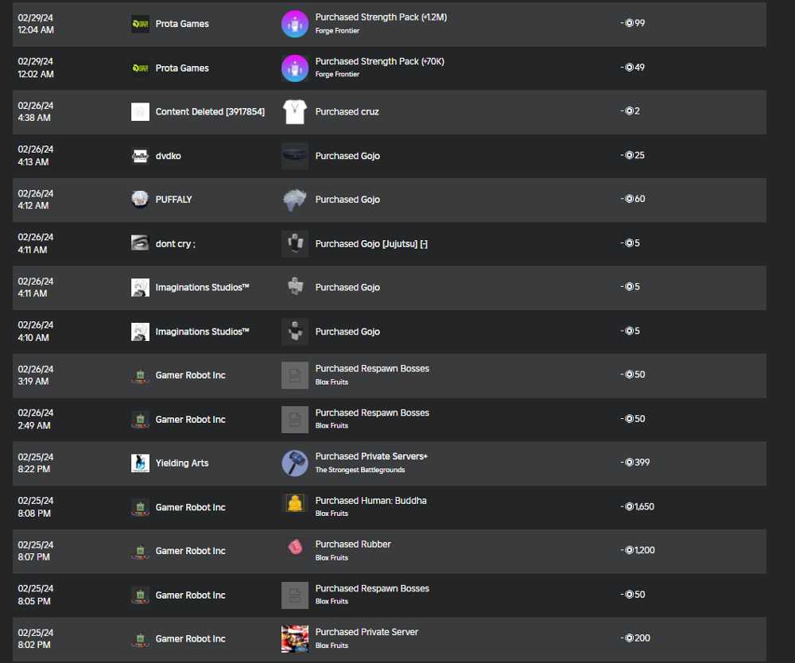Click Gamer Robot Inc icon in 8:02 PM row
The width and height of the screenshot is (795, 663).
tap(140, 638)
